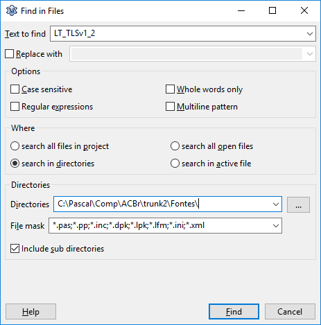Toggle the Regular expressions checkbox

(15, 107)
